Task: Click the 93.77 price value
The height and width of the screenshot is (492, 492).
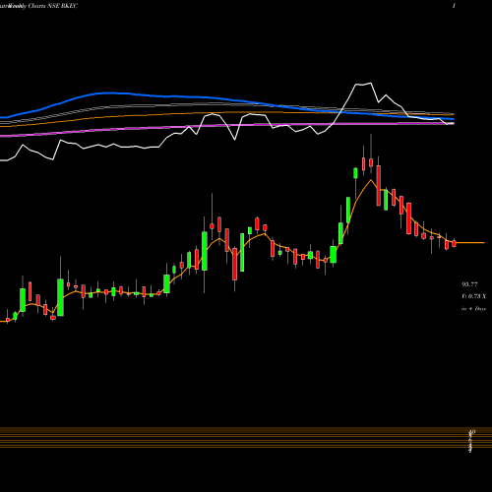Action: pos(469,284)
